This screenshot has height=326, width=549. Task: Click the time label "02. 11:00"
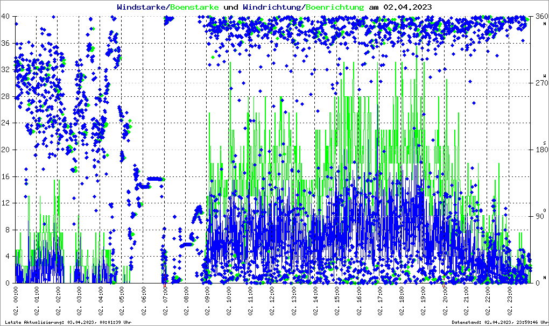tap(251, 301)
